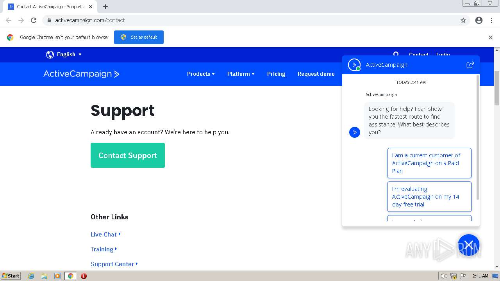Click the globe language icon
The image size is (500, 281).
[x=50, y=55]
